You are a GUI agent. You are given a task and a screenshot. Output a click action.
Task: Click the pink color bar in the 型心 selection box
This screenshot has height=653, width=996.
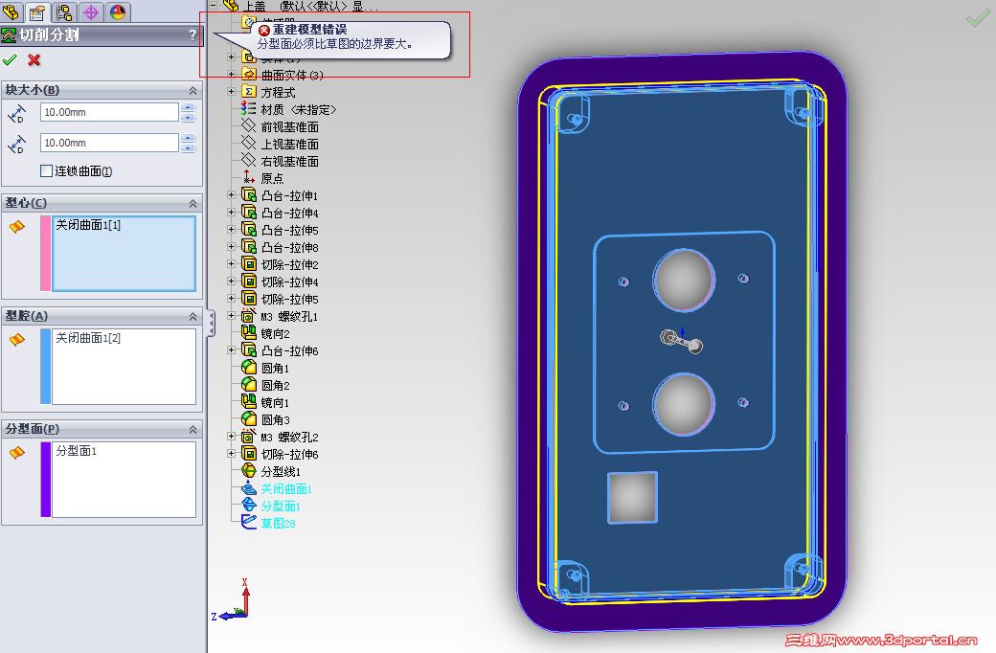pyautogui.click(x=45, y=254)
